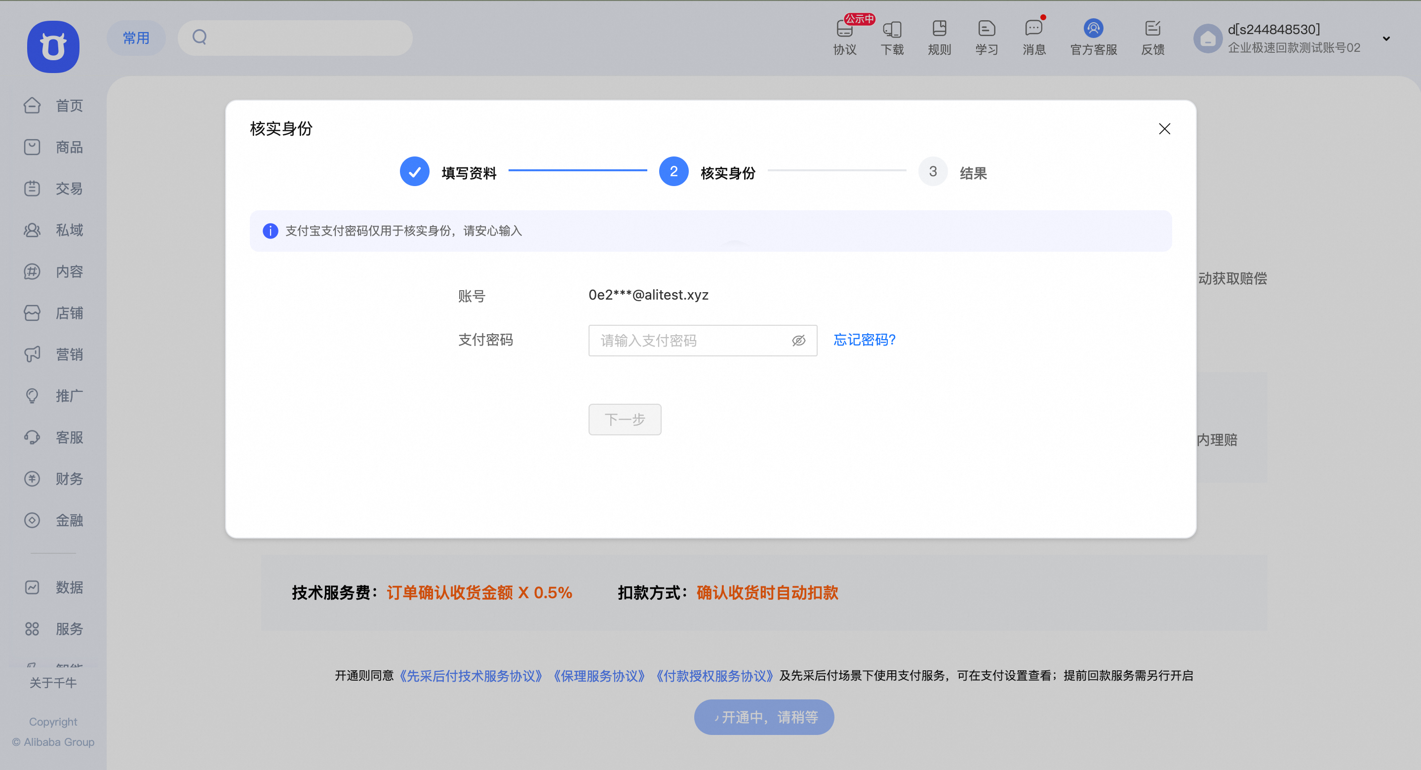Open the 私域 private domain sidebar item
The image size is (1421, 770).
[53, 230]
